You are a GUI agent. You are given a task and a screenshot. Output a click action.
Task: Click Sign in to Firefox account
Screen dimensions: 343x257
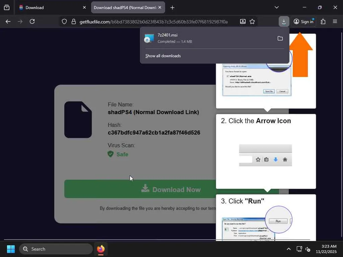303,21
